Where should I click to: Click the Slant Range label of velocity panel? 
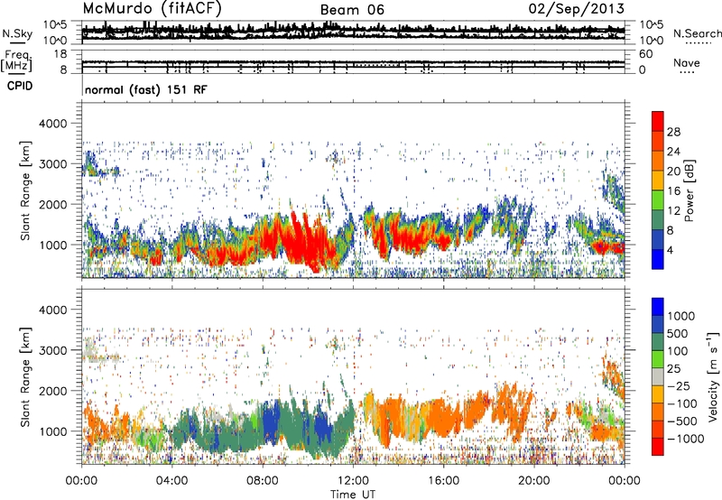[x=25, y=377]
